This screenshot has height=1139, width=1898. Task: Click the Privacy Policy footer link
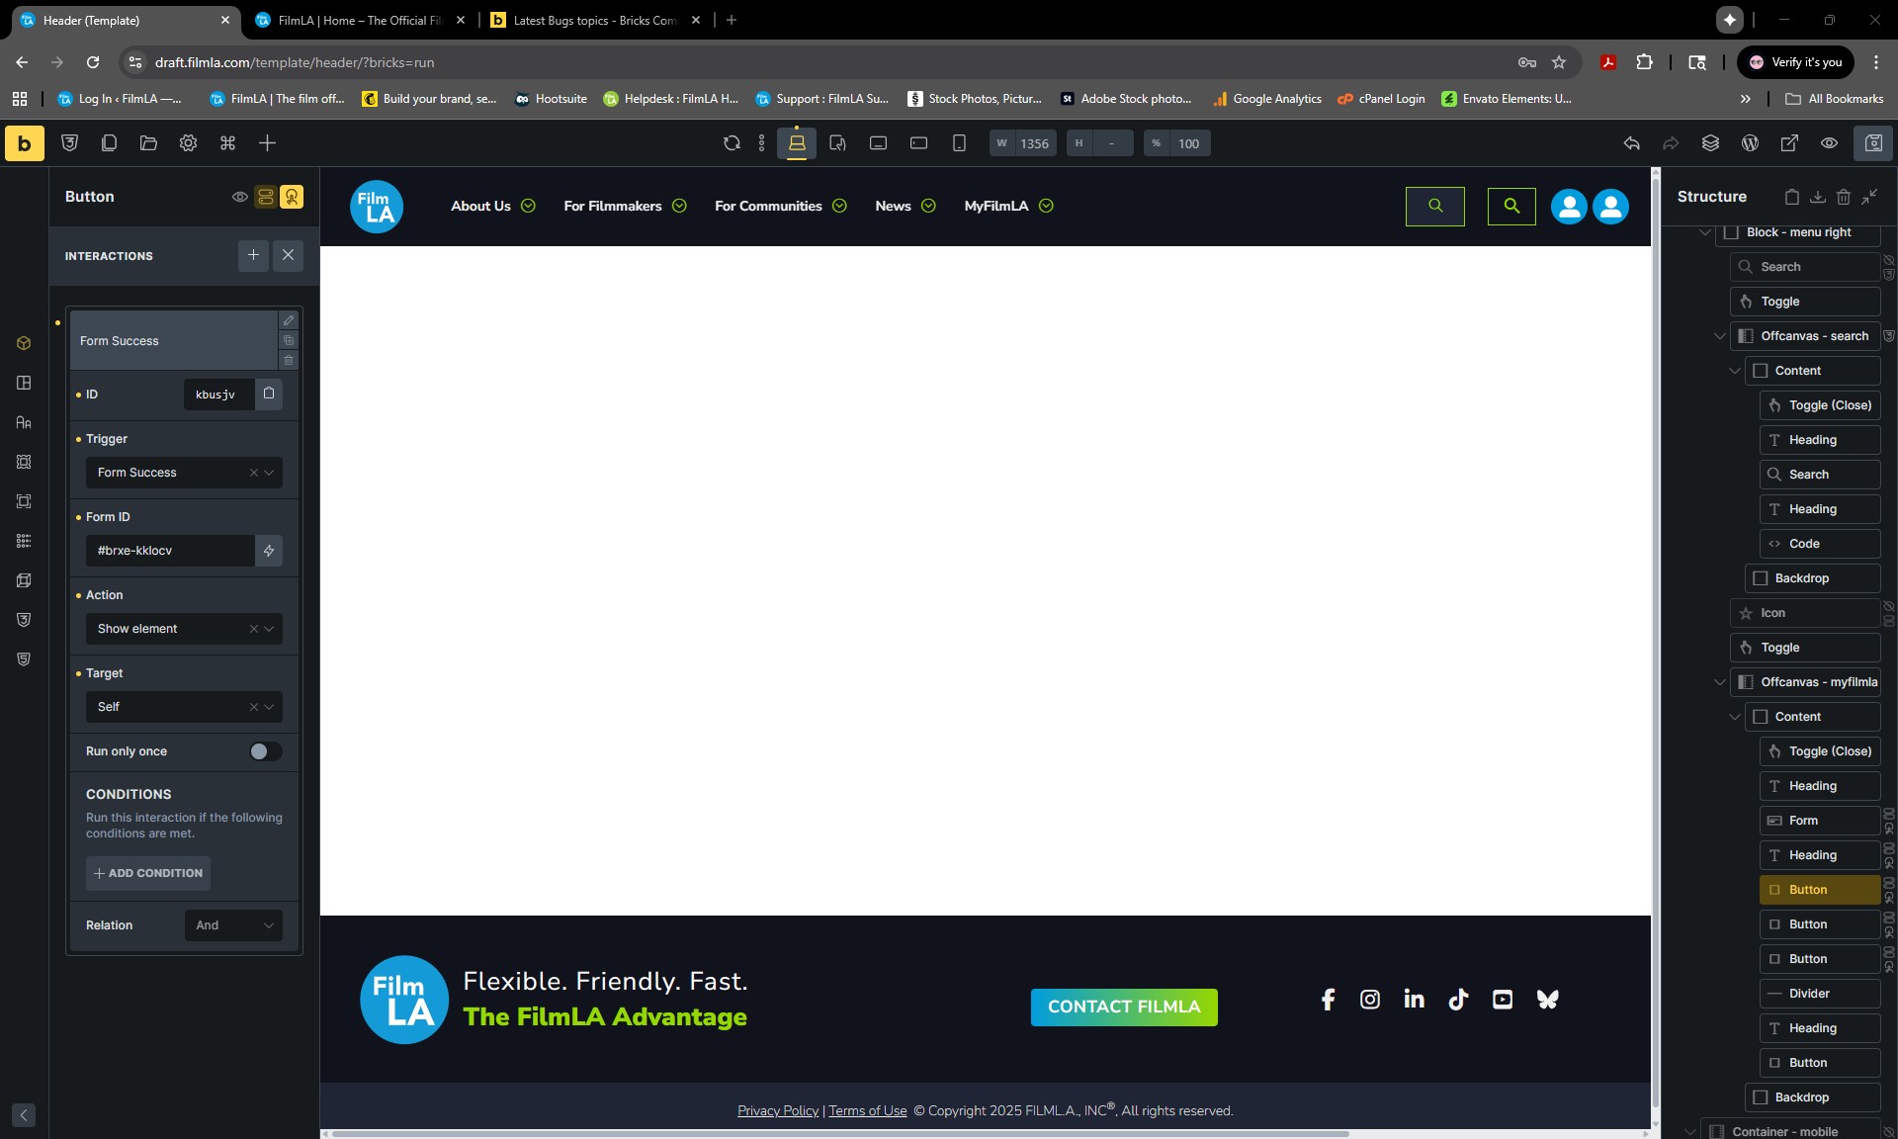(x=777, y=1110)
